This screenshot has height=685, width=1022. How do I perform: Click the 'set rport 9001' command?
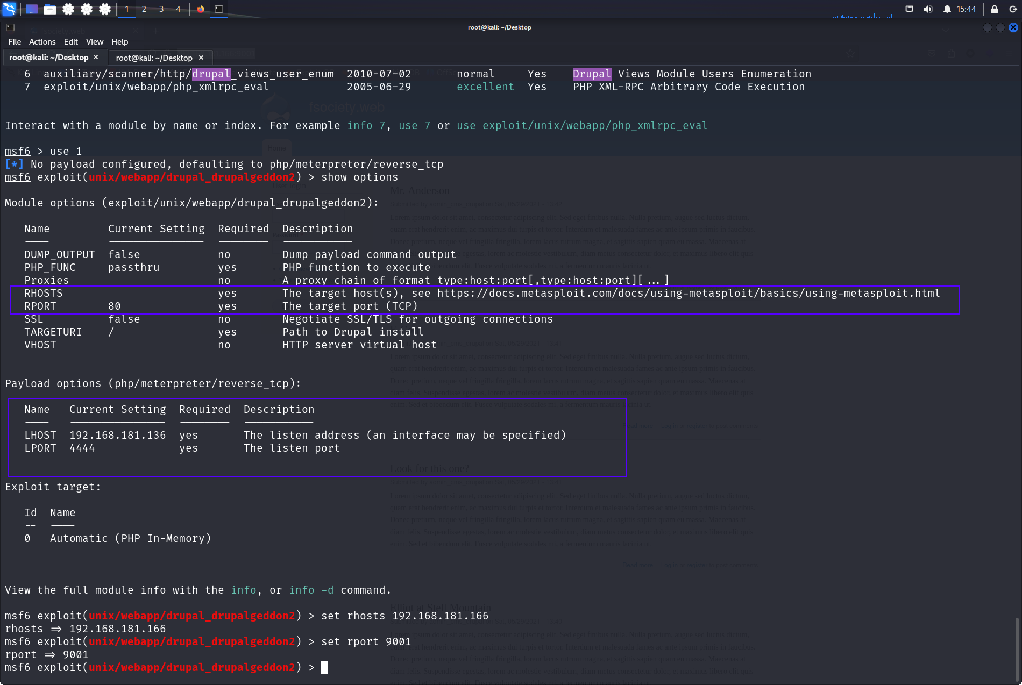(x=366, y=641)
